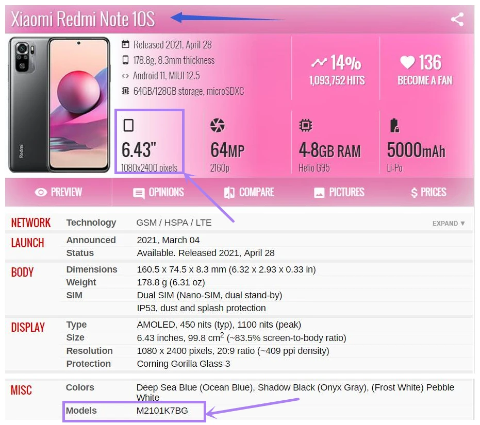Click the Weight spec label

click(x=81, y=282)
